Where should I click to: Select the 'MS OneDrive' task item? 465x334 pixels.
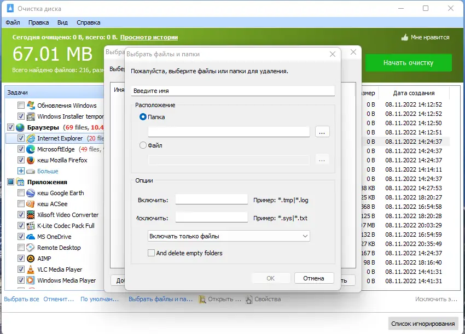[x=54, y=237]
